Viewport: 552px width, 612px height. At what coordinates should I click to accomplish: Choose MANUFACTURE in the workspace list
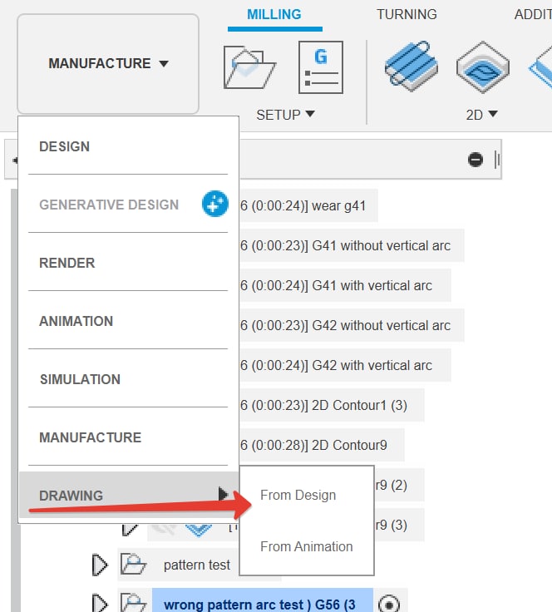(128, 437)
